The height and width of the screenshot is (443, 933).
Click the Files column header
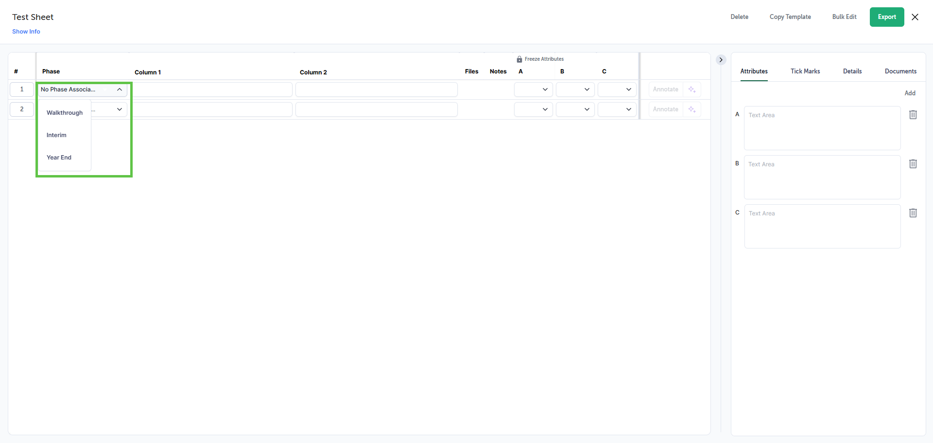(x=471, y=71)
